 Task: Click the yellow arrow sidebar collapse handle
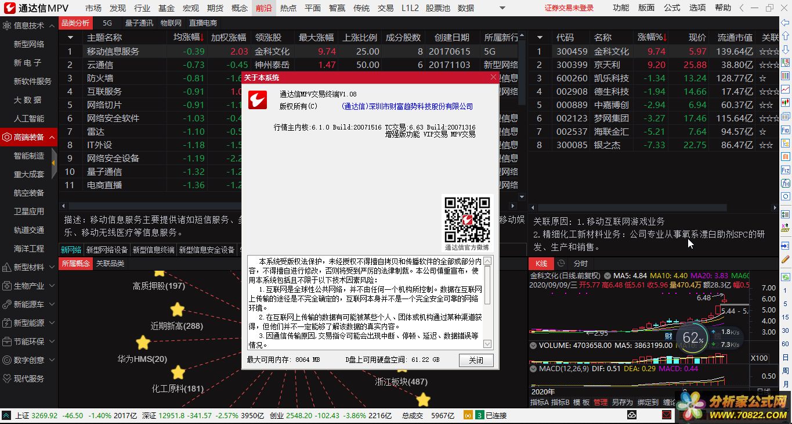[x=54, y=163]
